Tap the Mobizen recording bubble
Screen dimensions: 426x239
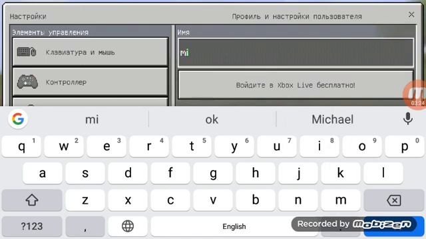tap(415, 95)
